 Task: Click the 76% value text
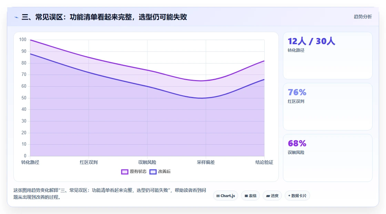297,92
